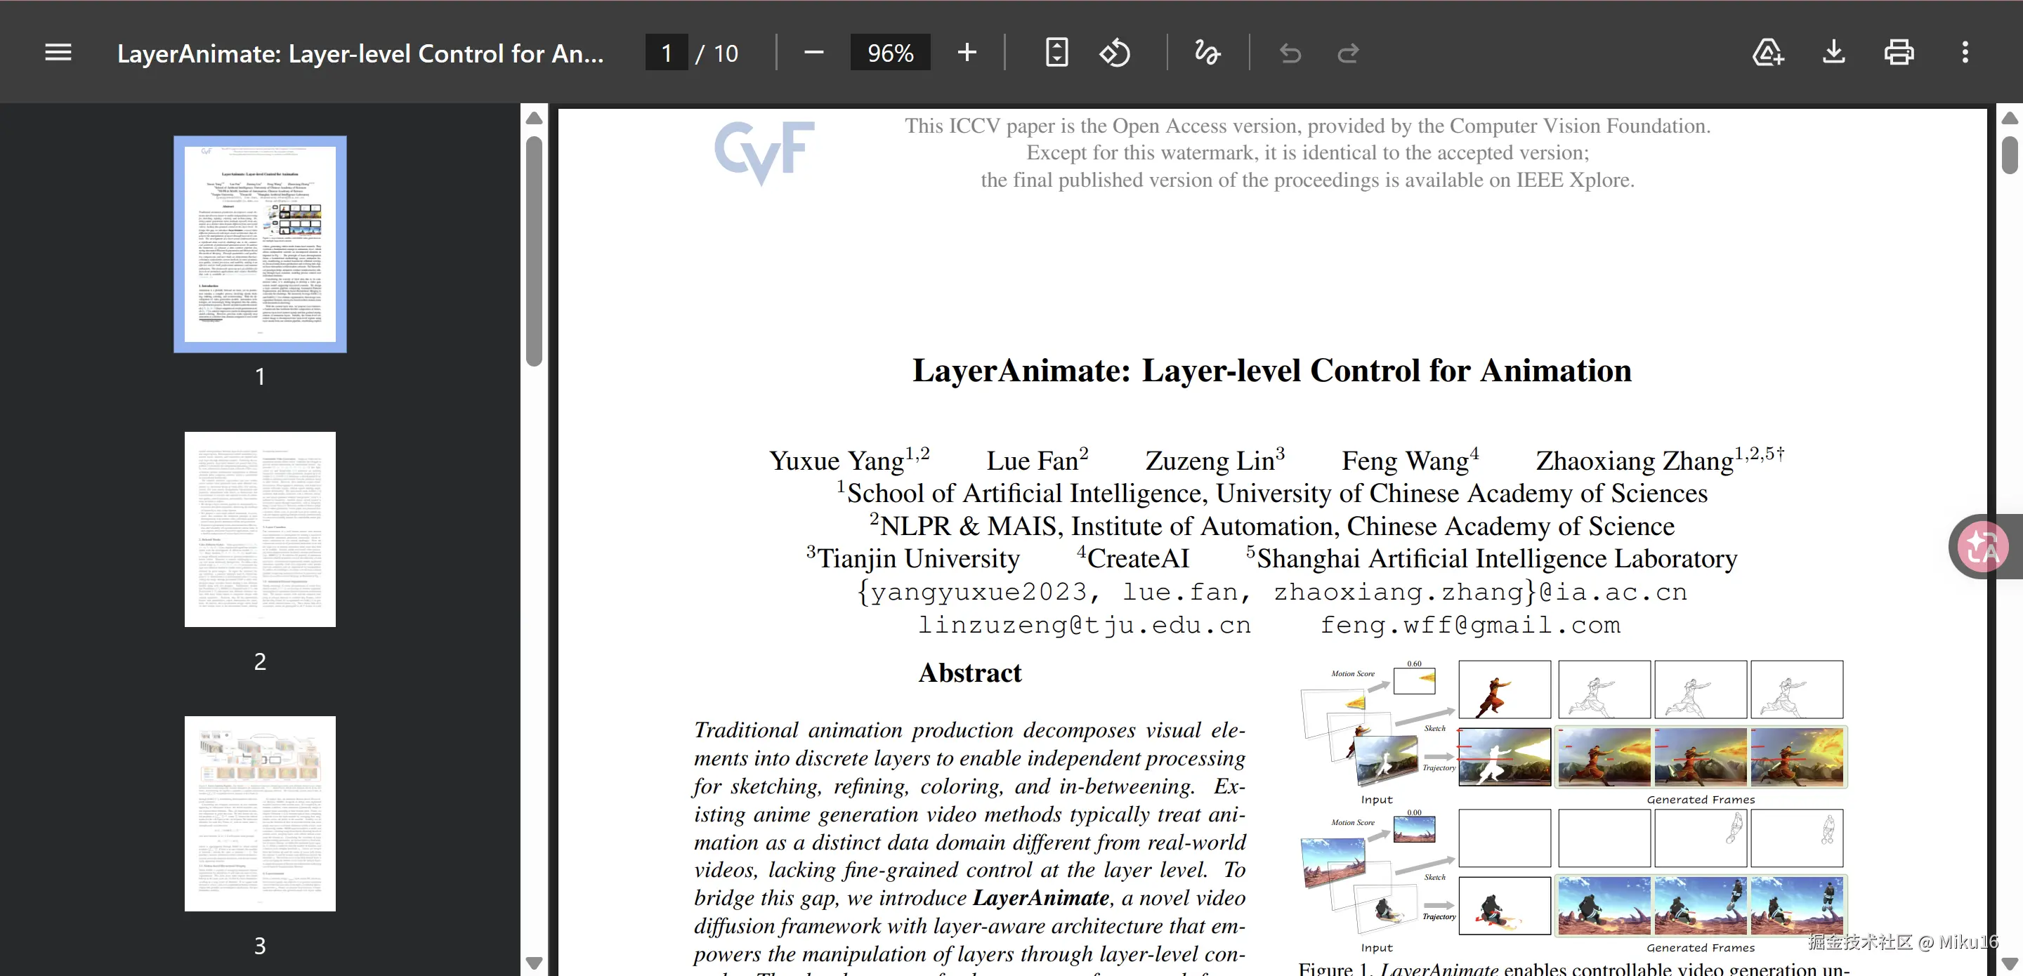
Task: Open page 3 thumbnail
Action: (x=260, y=812)
